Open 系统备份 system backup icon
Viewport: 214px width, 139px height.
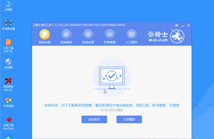click(66, 35)
